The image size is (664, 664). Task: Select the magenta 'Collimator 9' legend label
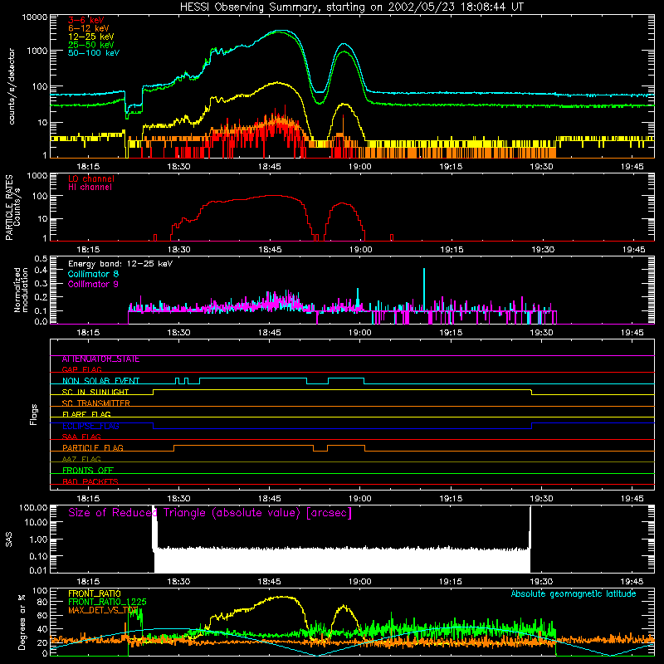93,284
